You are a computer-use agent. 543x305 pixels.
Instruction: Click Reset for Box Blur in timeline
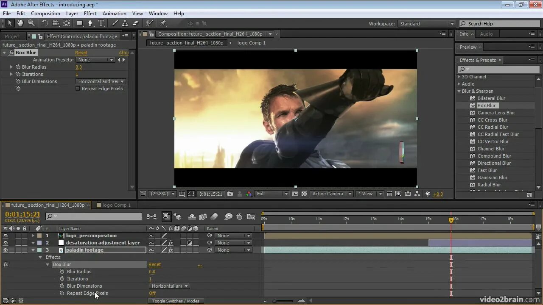154,264
